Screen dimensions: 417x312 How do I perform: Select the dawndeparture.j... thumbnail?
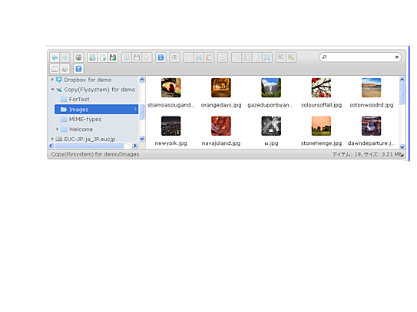click(x=371, y=126)
